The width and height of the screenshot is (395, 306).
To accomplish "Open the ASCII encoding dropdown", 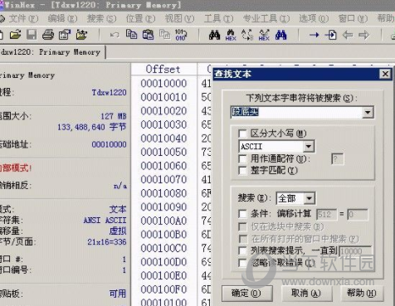I will pyautogui.click(x=309, y=147).
